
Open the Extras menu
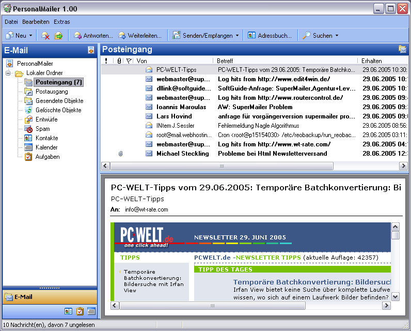pos(62,22)
